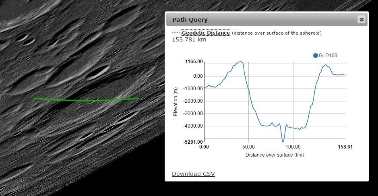
Task: Toggle the GLD100 series legend dot
Action: 316,56
